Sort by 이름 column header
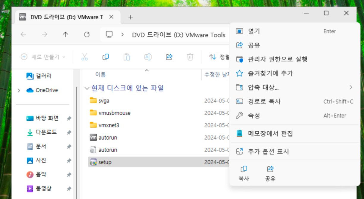The height and width of the screenshot is (199, 364). 101,75
